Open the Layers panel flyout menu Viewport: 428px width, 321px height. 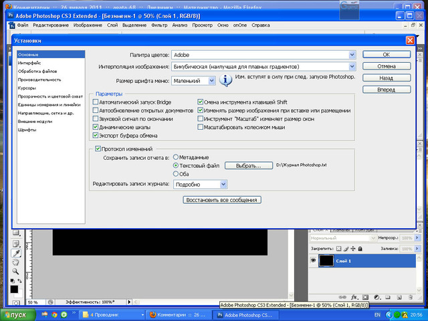pos(419,231)
